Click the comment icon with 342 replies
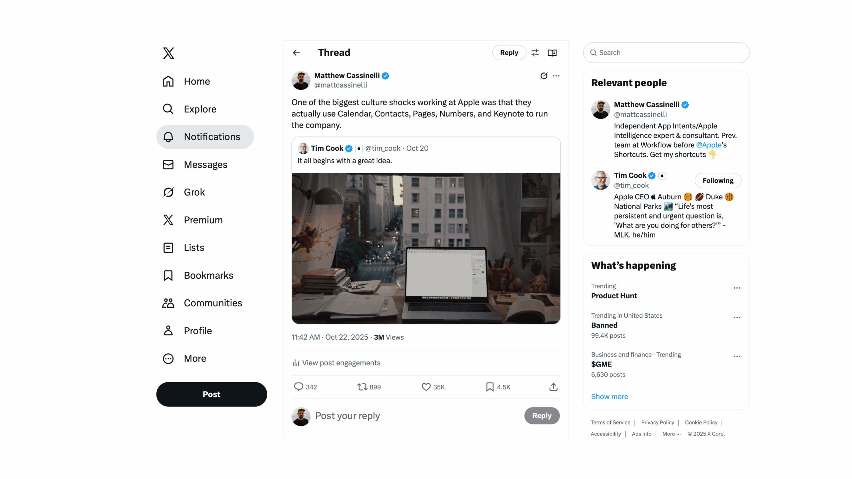The height and width of the screenshot is (479, 852). (298, 387)
